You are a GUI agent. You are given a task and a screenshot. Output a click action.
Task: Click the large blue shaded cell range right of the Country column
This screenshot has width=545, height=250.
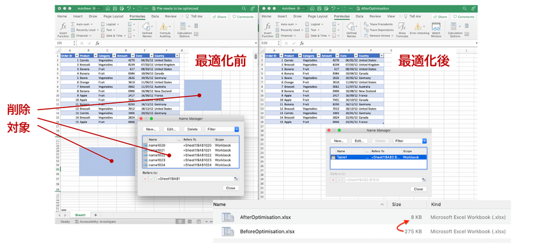(x=202, y=95)
